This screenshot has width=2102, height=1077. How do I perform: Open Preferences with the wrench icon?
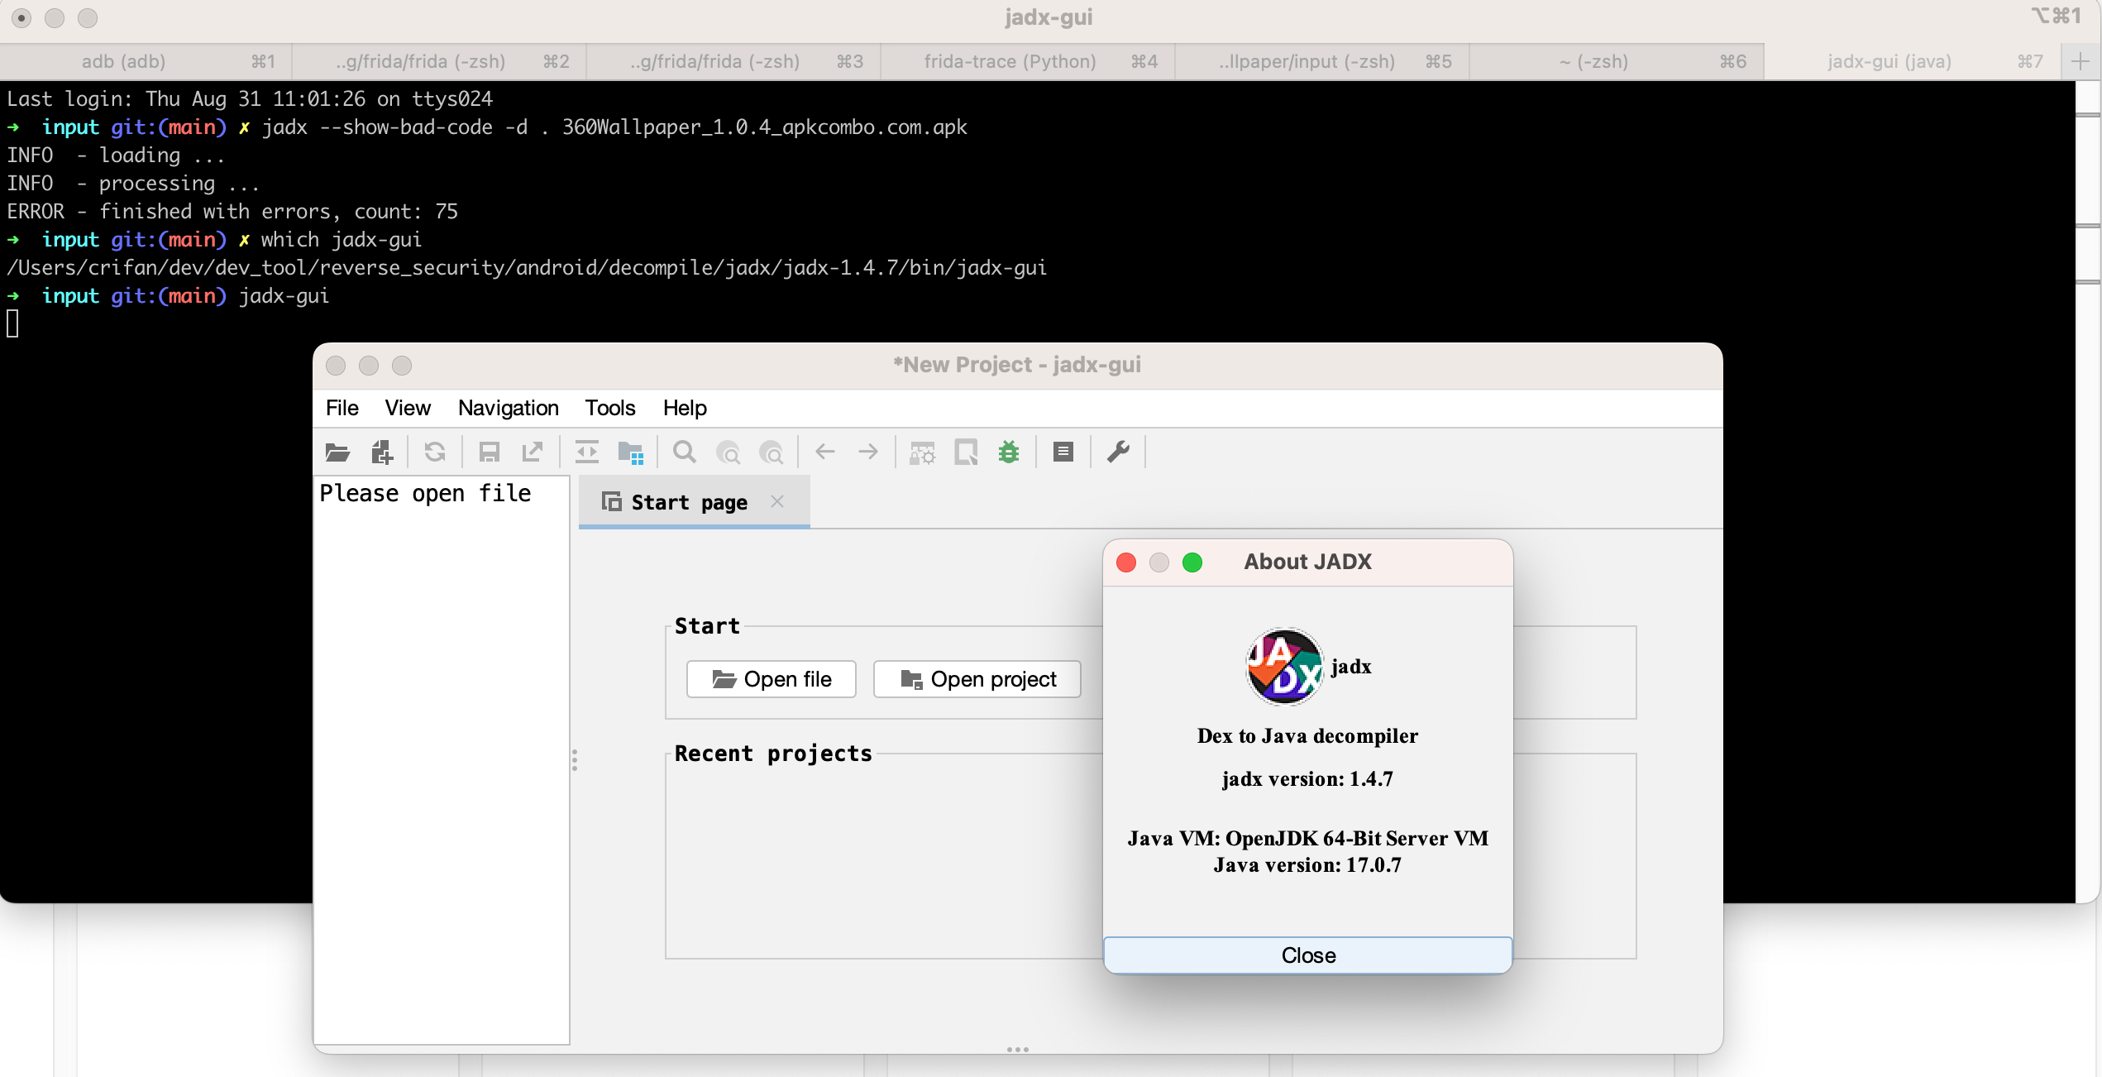tap(1118, 452)
